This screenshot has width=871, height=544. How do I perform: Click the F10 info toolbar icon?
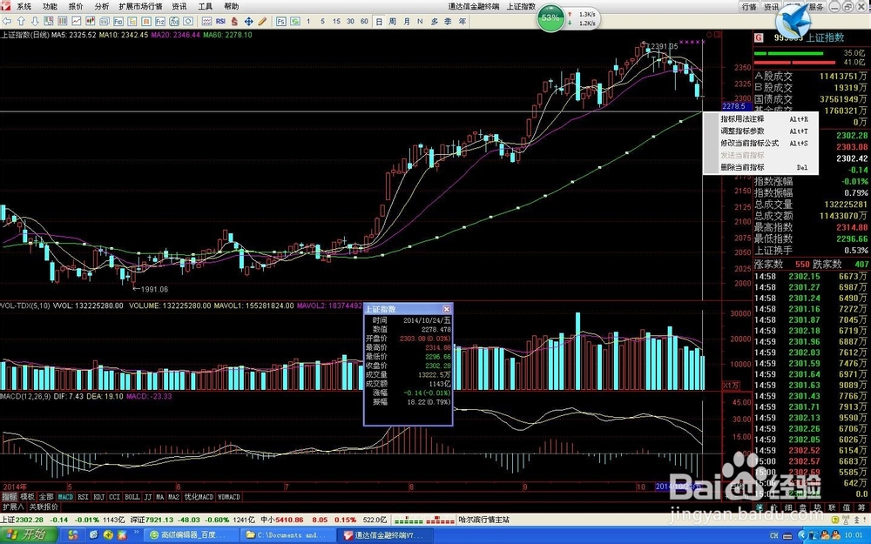pos(118,21)
